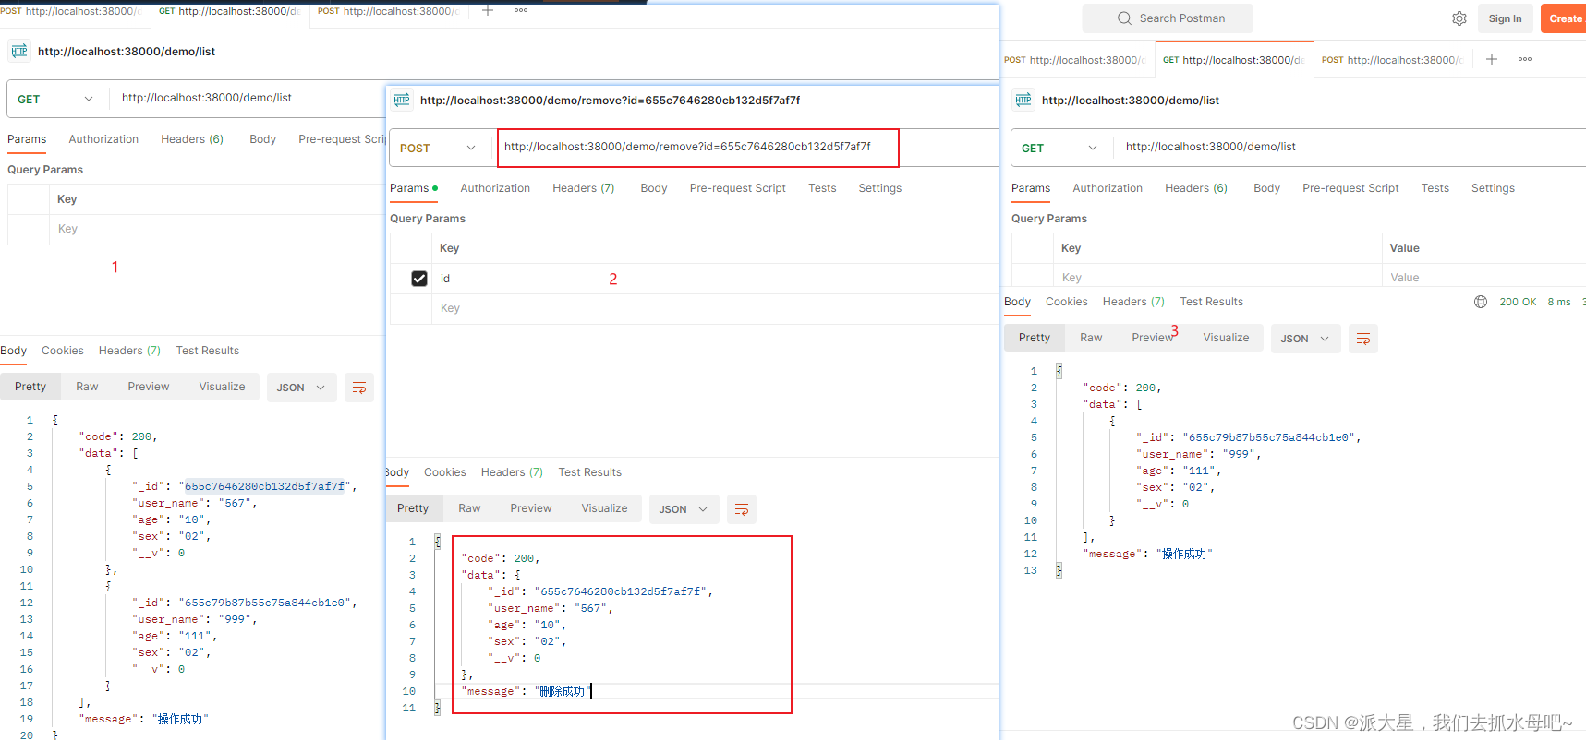Open JSON format dropdown in left response
This screenshot has height=740, width=1586.
coord(302,388)
